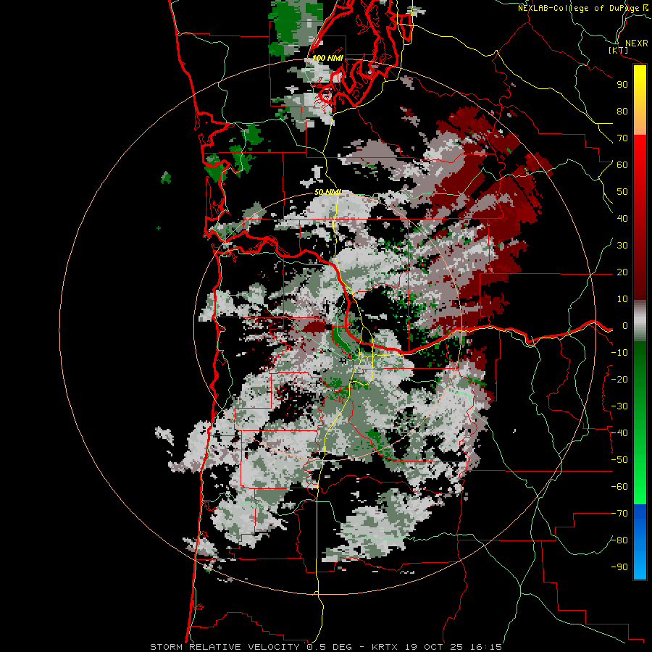
Task: Click the "KRTX" radar site identifier
Action: 385,647
